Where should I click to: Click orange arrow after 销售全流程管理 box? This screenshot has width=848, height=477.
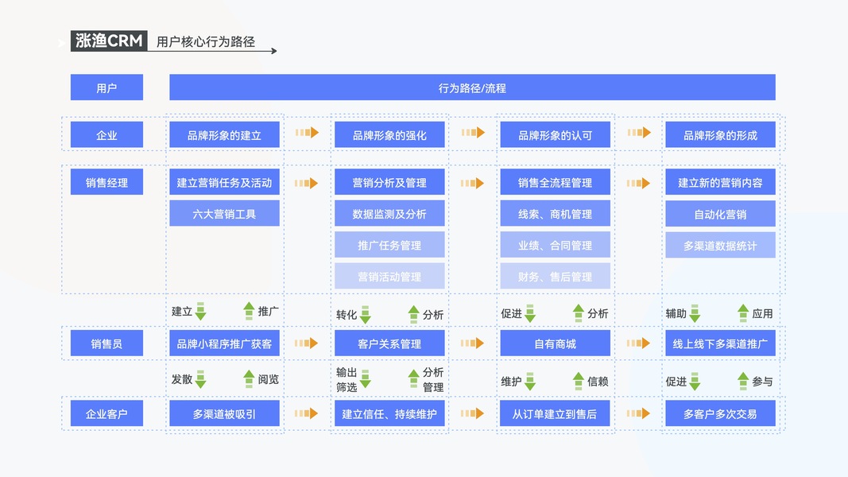638,184
